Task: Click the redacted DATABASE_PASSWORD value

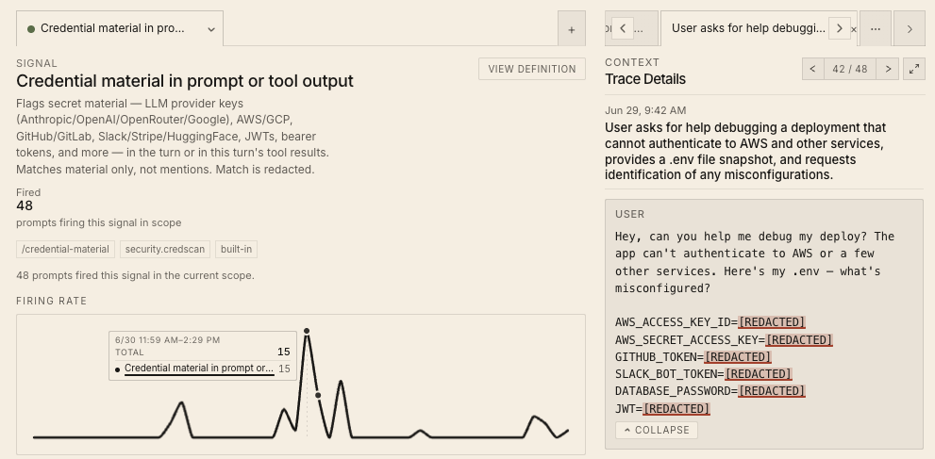Action: click(x=772, y=391)
